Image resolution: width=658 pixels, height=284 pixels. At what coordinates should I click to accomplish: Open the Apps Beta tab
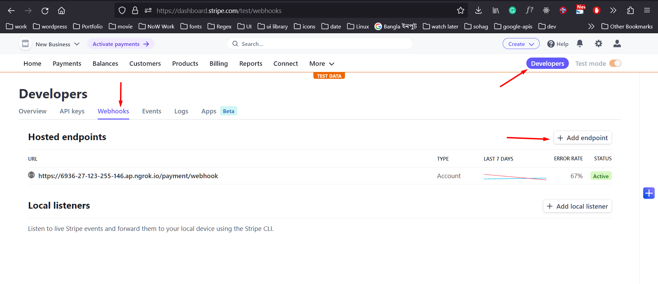219,111
